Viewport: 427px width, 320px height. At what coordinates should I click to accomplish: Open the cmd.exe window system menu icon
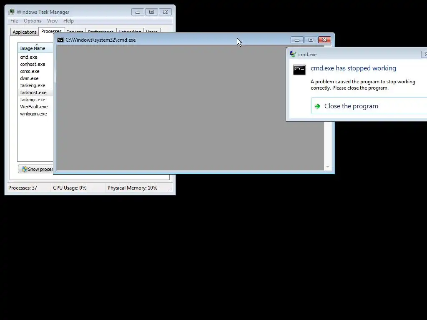[60, 40]
